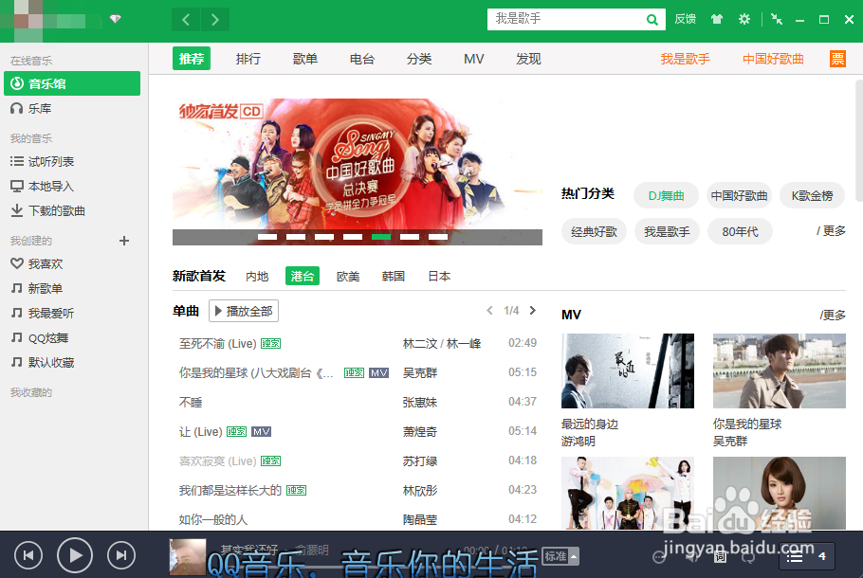This screenshot has height=578, width=863.
Task: Click the 词 lyrics icon in player bar
Action: [x=719, y=557]
